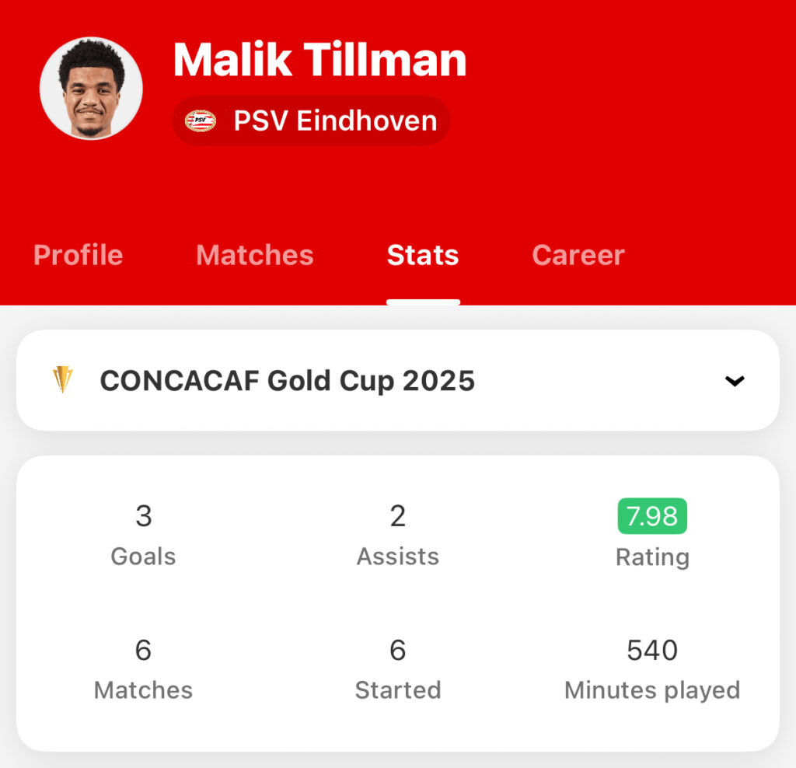Click the PSV Eindhoven club name text
Viewport: 796px width, 768px height.
click(336, 120)
